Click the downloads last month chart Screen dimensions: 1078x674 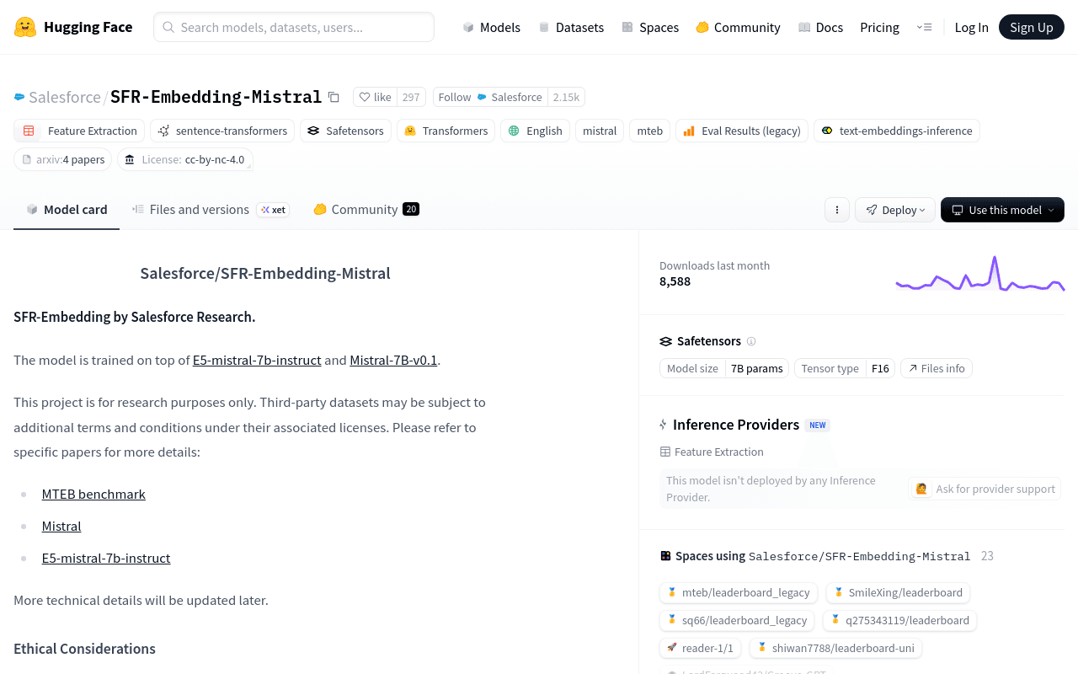coord(980,274)
